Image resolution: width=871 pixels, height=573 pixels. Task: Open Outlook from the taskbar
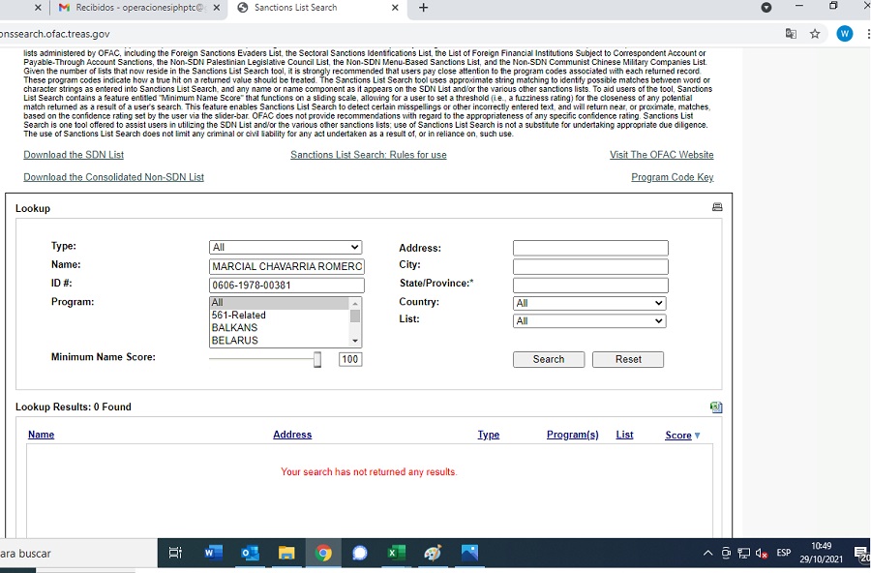click(x=250, y=554)
